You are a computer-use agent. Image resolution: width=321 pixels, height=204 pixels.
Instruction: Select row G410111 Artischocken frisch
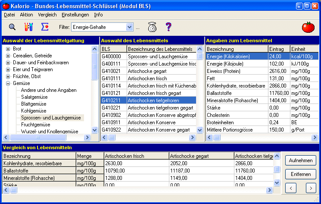click(148, 78)
